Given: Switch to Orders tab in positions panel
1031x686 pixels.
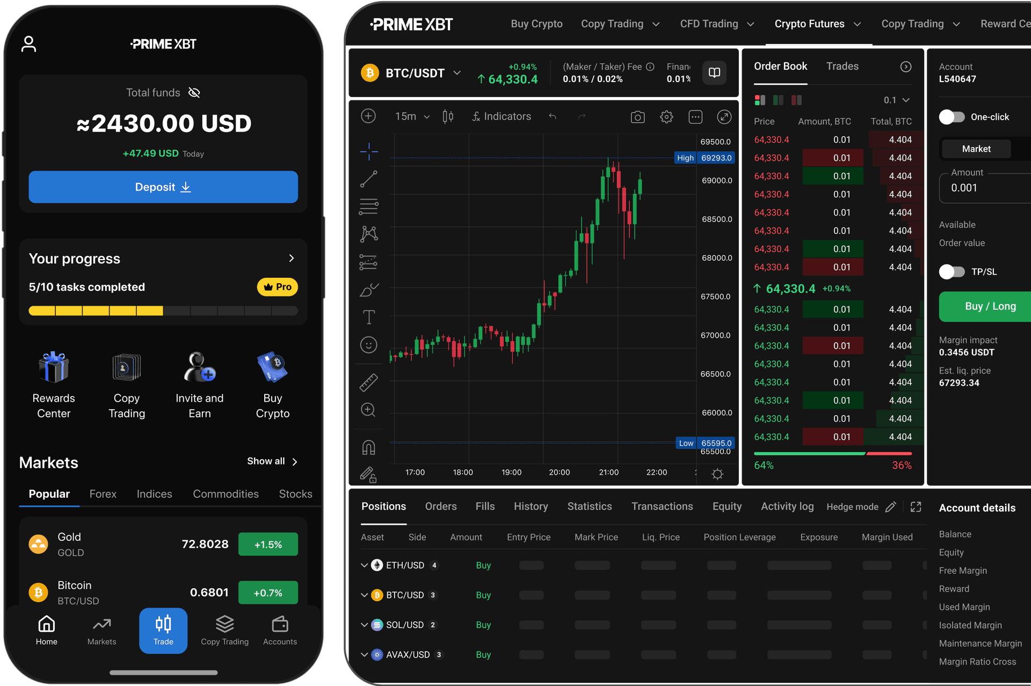Looking at the screenshot, I should (x=441, y=506).
